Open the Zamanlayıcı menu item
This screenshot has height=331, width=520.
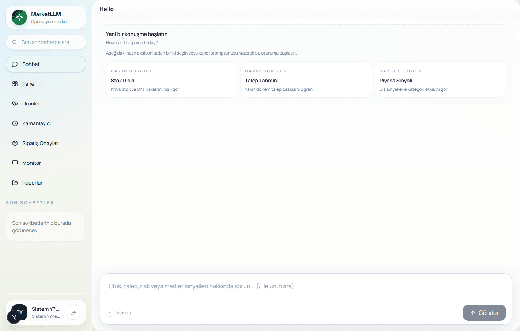[46, 123]
